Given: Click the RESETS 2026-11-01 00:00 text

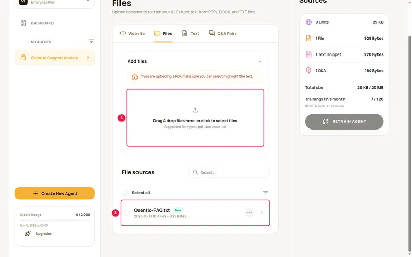Looking at the screenshot, I should (x=324, y=106).
